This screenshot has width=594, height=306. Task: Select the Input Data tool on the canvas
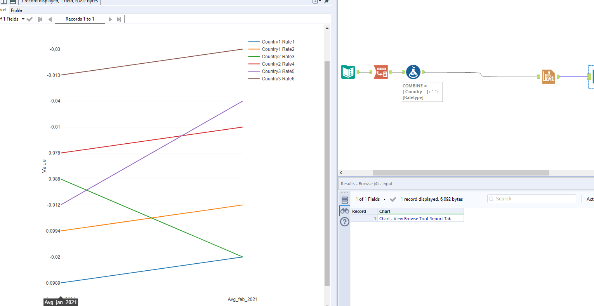click(347, 72)
